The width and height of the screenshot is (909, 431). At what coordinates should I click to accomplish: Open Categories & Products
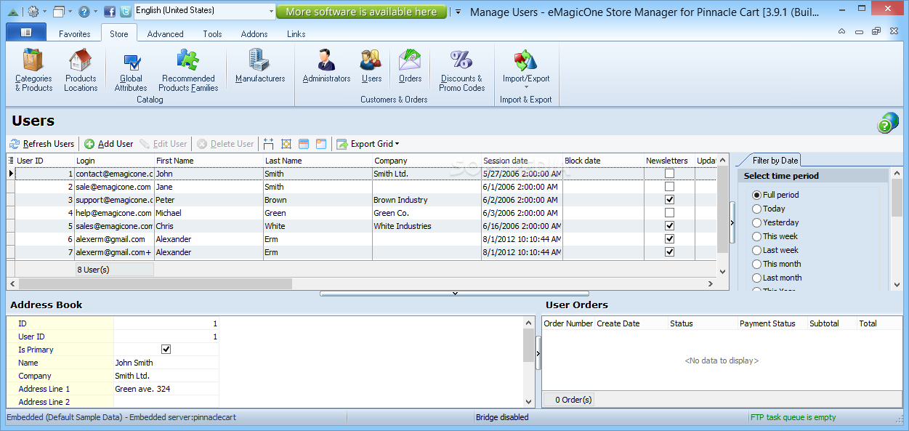click(x=33, y=71)
